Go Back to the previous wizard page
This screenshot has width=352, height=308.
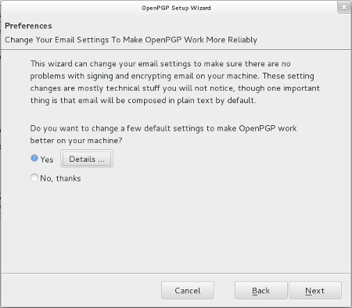[260, 290]
